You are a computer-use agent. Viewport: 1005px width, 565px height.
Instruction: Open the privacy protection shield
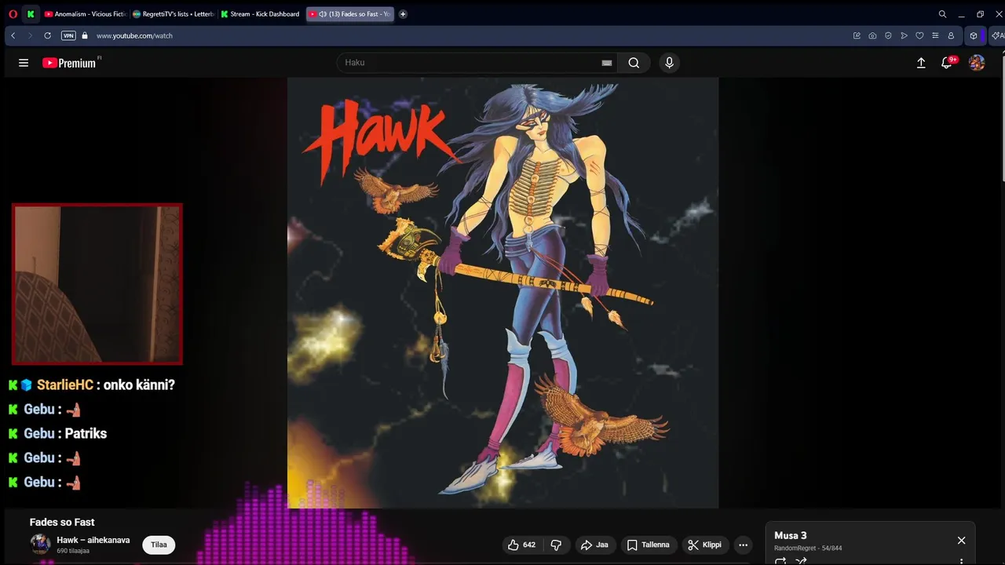[x=888, y=35]
